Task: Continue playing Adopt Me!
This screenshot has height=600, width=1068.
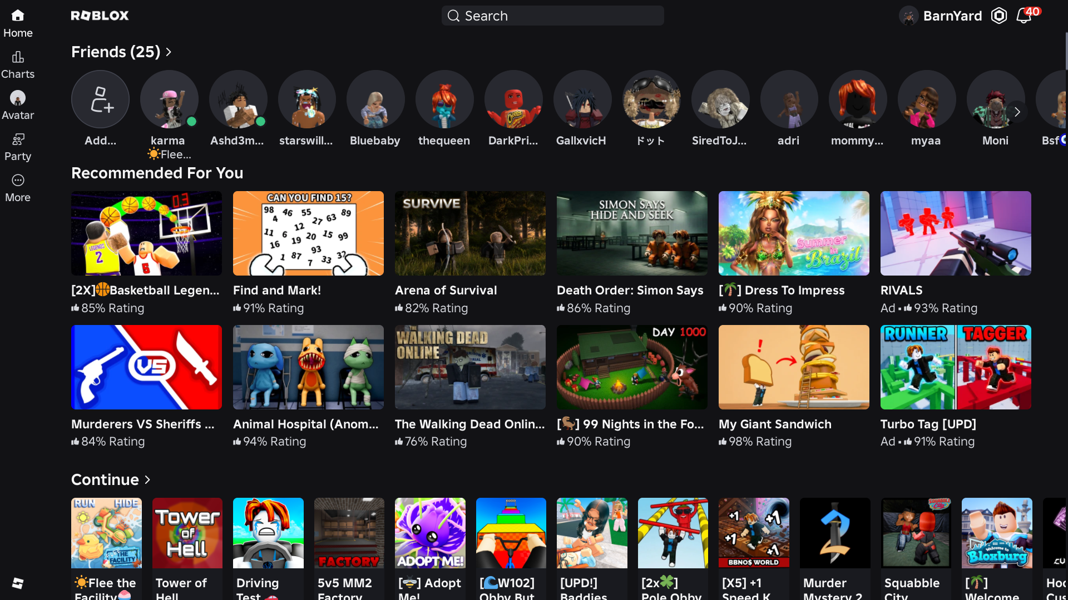Action: click(430, 533)
